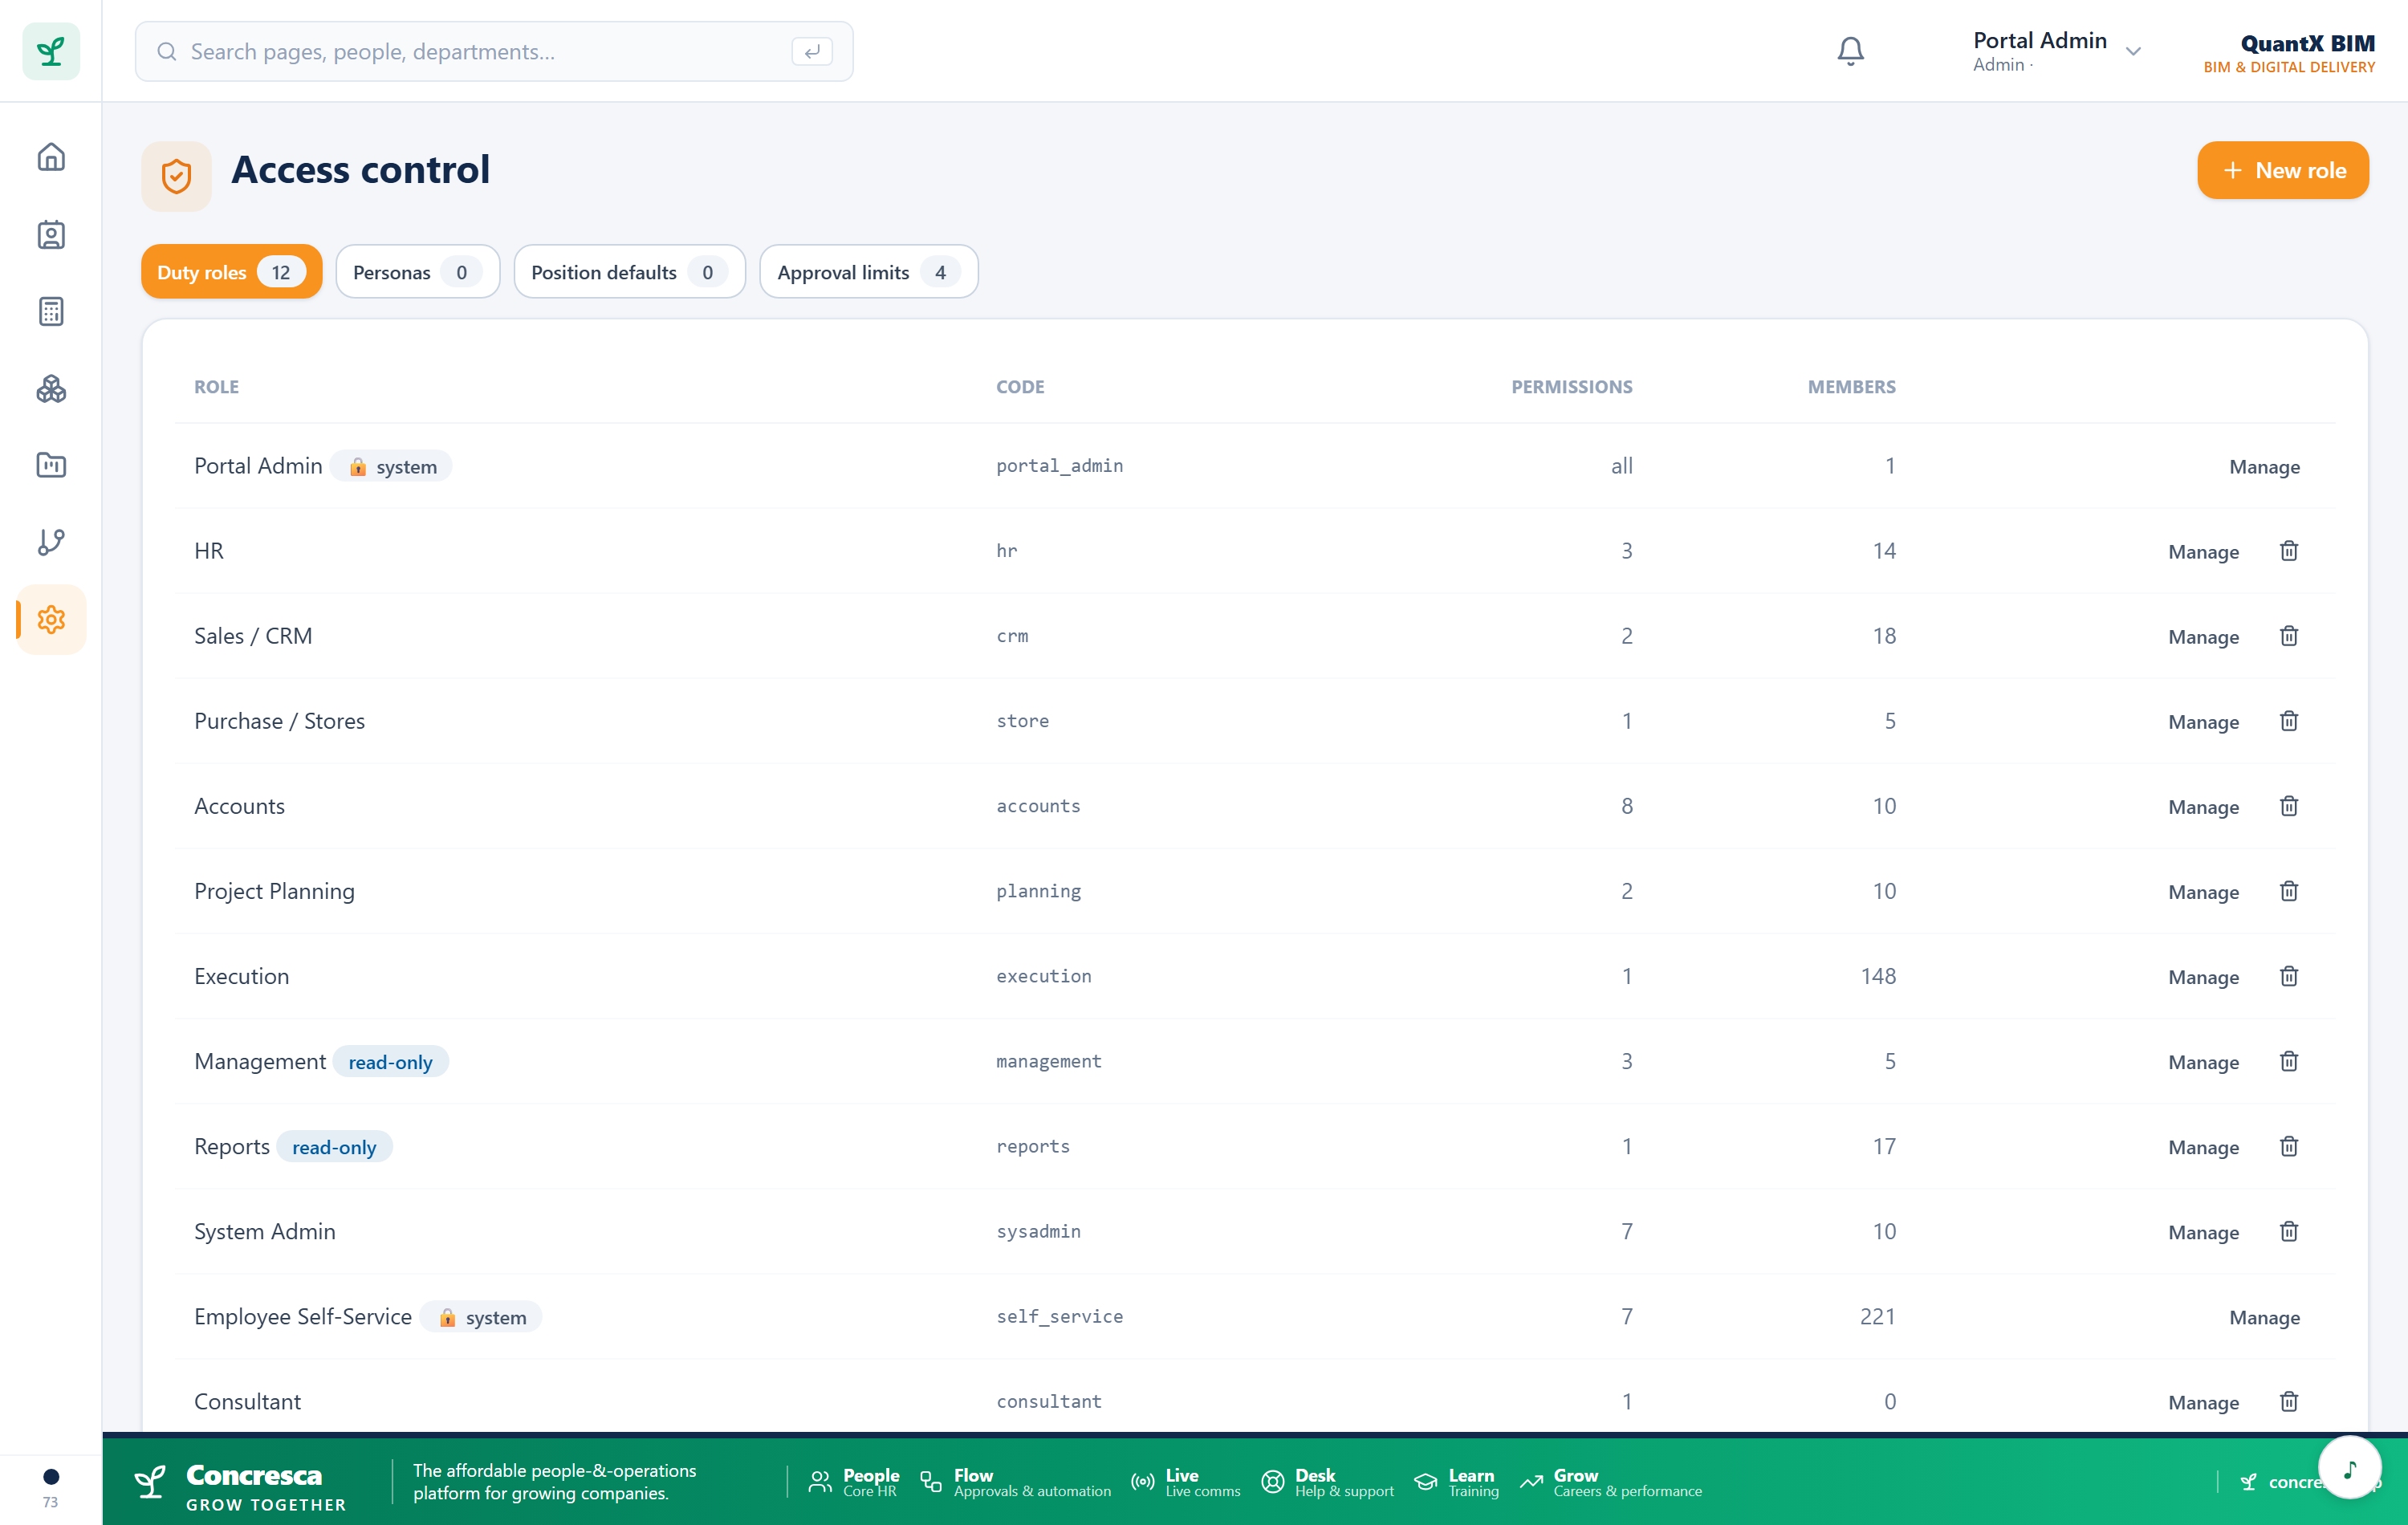Open the Approval limits tab
Screen dimensions: 2408x1525
(x=868, y=272)
